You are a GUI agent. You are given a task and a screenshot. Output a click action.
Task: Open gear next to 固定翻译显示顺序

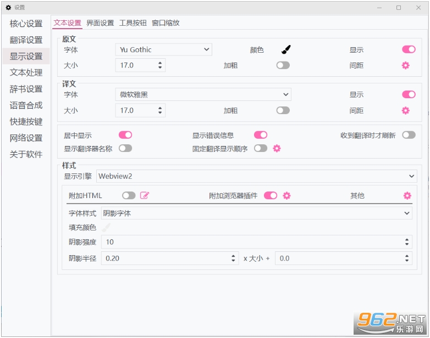(277, 148)
